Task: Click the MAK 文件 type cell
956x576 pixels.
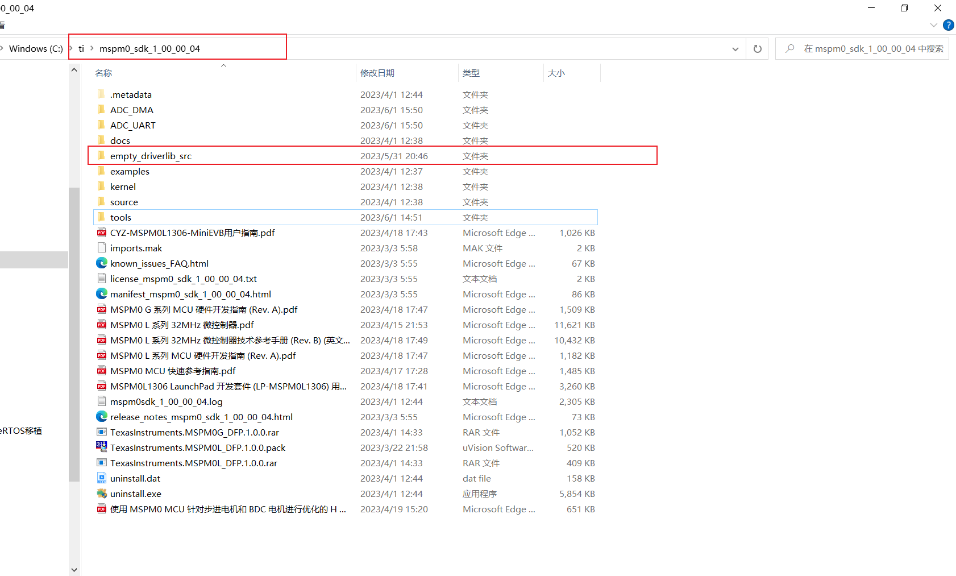Action: (483, 248)
